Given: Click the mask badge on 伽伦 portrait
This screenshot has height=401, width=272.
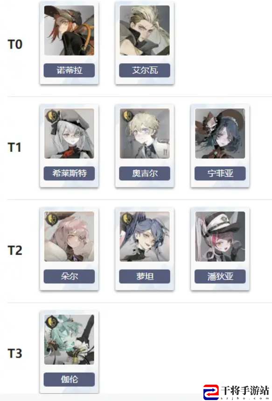Looking at the screenshot, I should tap(51, 322).
